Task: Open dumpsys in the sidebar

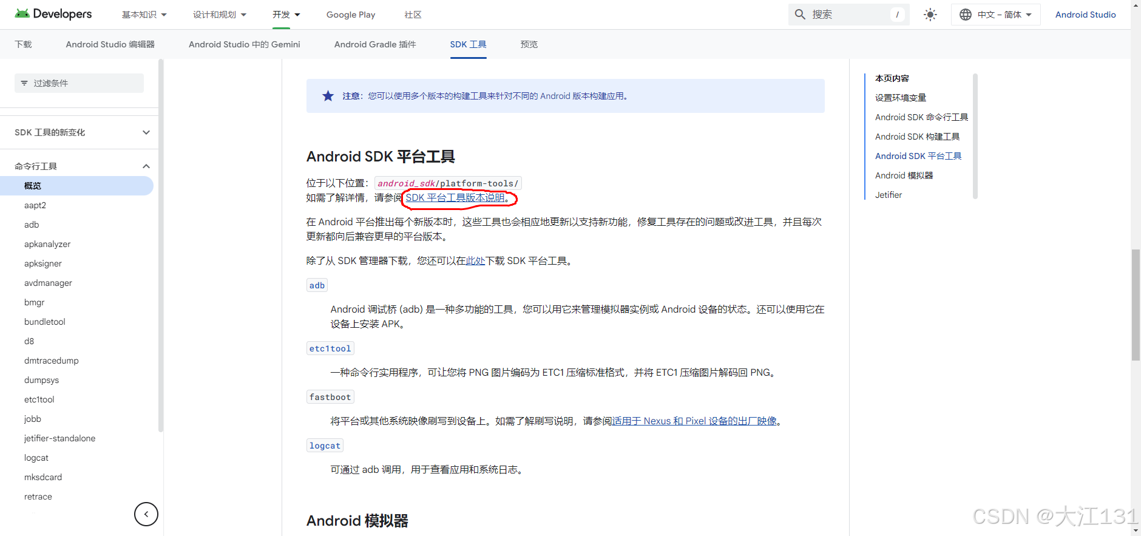Action: click(41, 380)
